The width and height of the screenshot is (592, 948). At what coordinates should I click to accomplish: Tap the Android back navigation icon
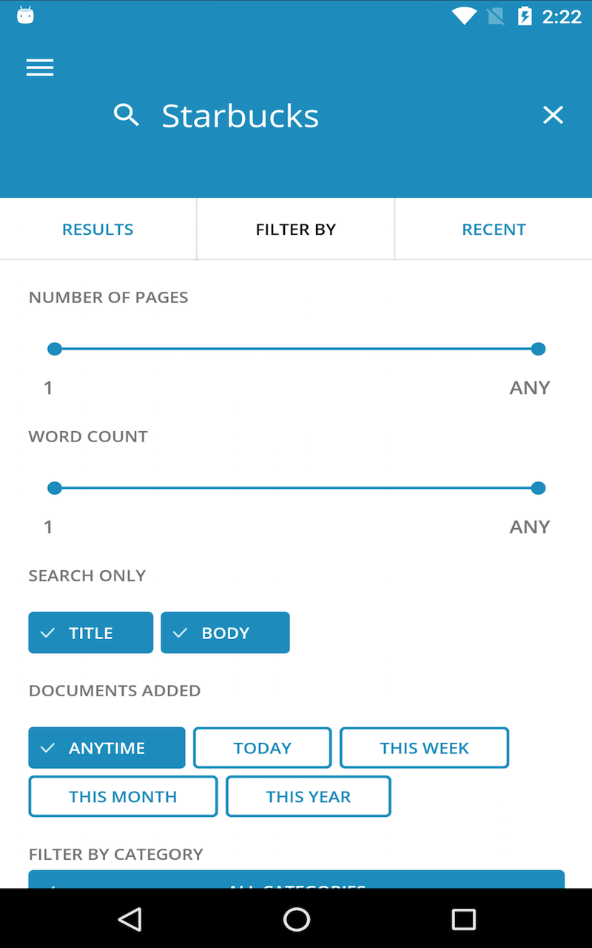(130, 918)
